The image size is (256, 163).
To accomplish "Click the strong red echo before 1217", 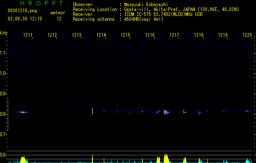I will [x=166, y=112].
